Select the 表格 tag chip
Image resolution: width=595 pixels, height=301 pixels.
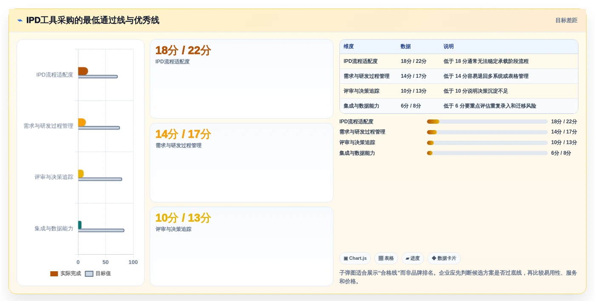(x=386, y=258)
